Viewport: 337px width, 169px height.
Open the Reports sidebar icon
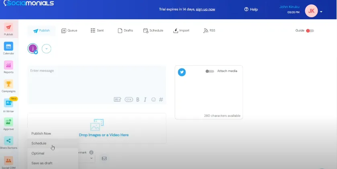point(8,65)
